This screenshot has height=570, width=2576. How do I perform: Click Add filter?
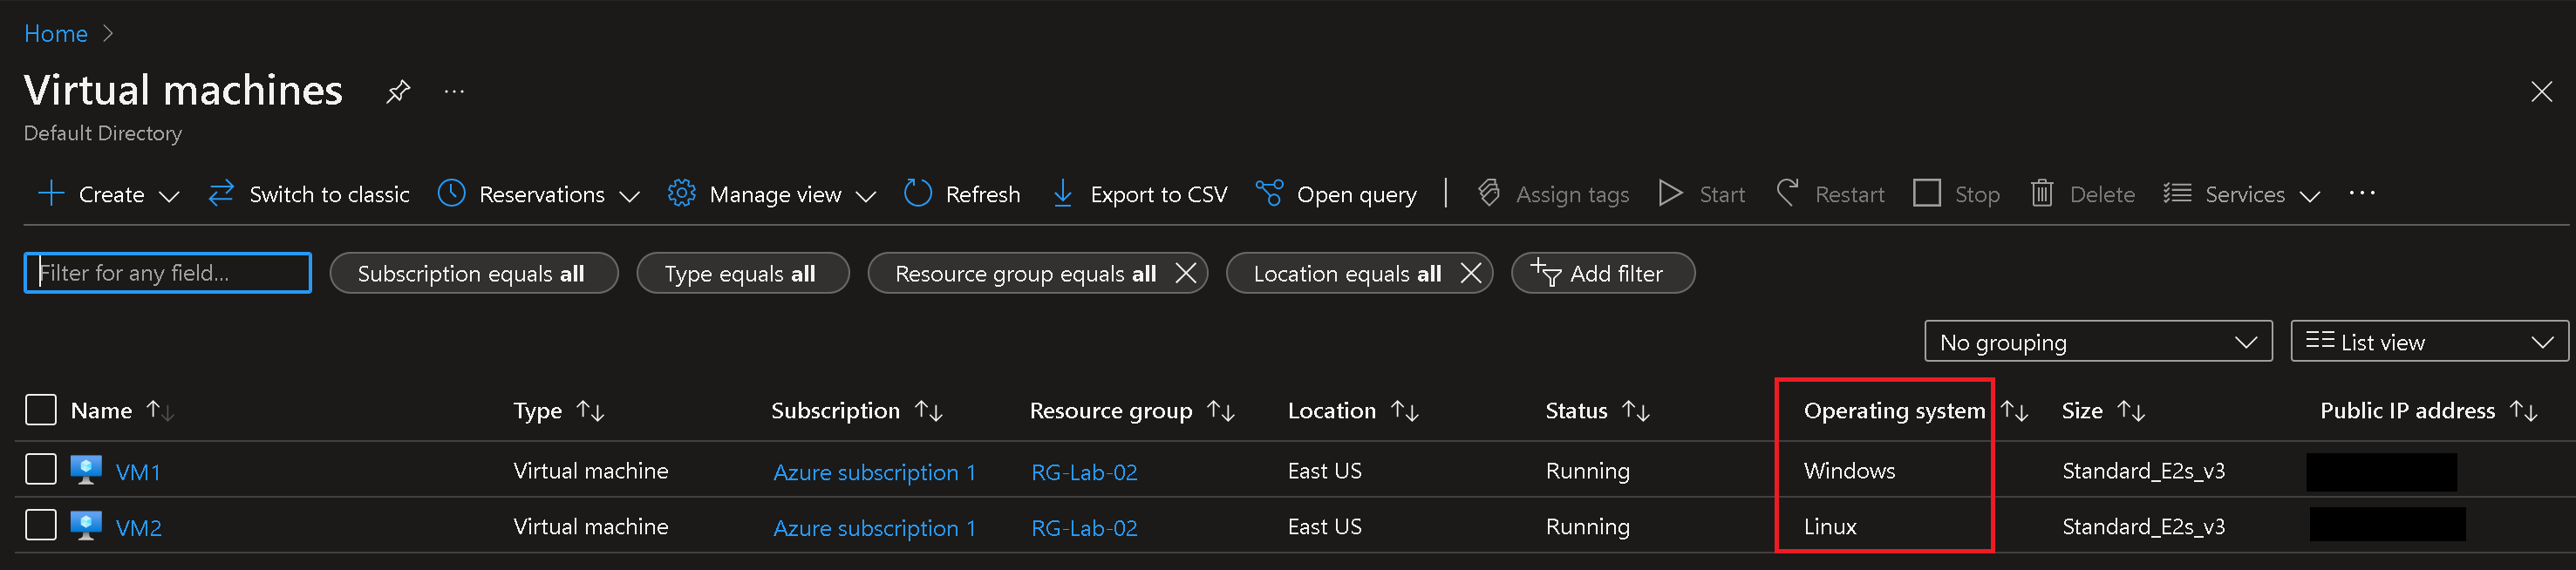(1602, 273)
